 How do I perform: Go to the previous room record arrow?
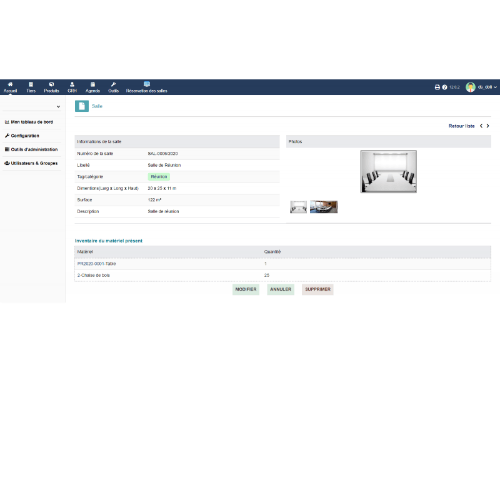tap(481, 126)
